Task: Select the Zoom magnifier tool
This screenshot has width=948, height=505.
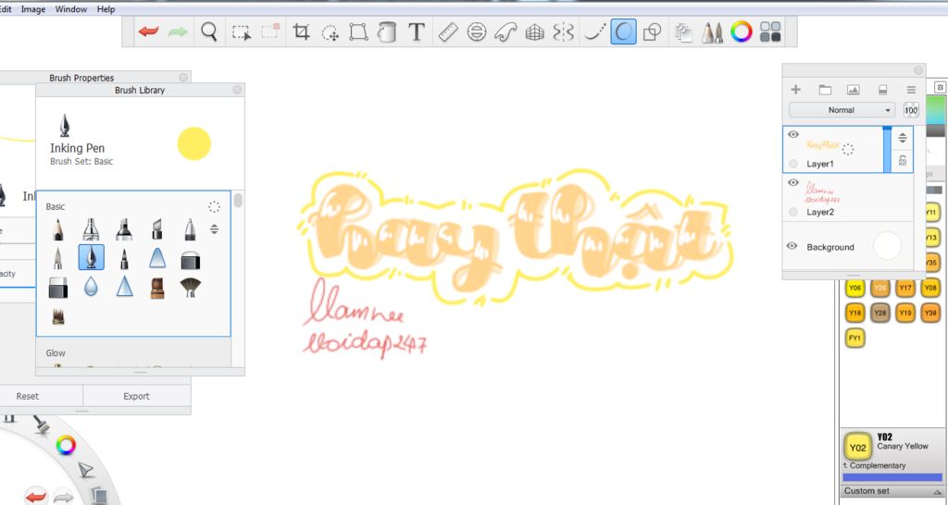Action: (x=209, y=31)
